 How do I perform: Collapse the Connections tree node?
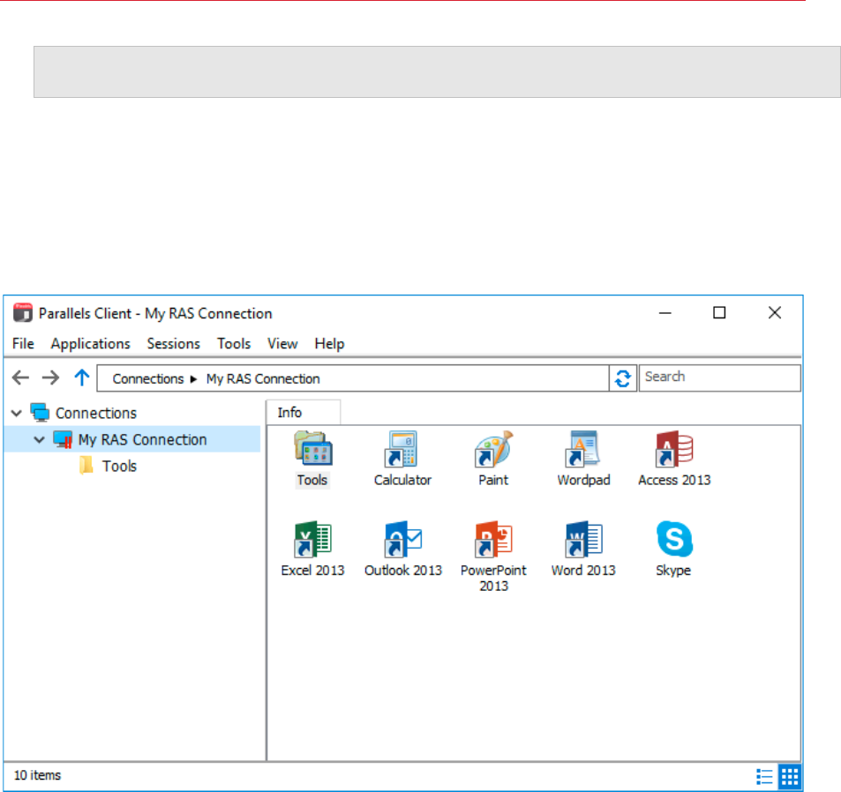tap(17, 413)
